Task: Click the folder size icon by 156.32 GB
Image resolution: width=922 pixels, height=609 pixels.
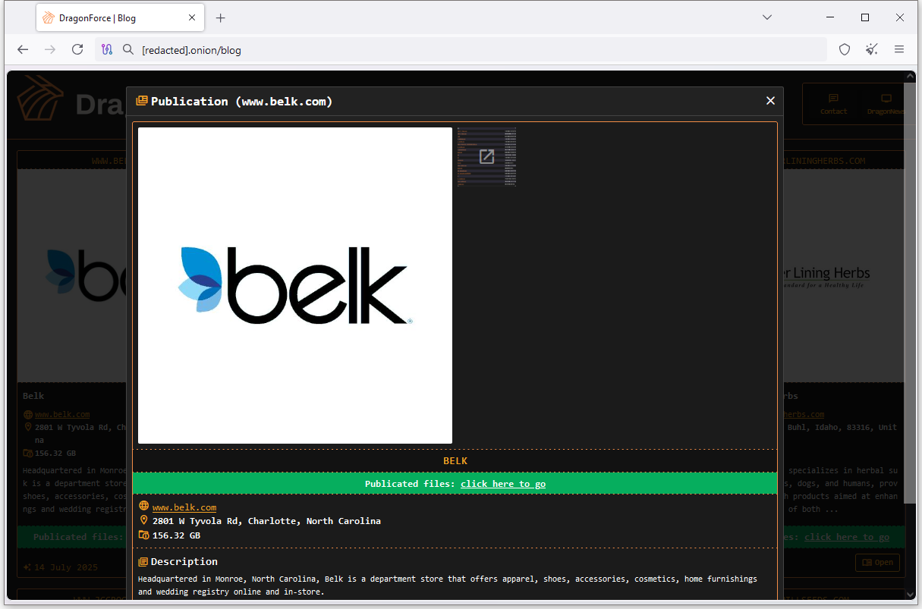Action: point(144,535)
